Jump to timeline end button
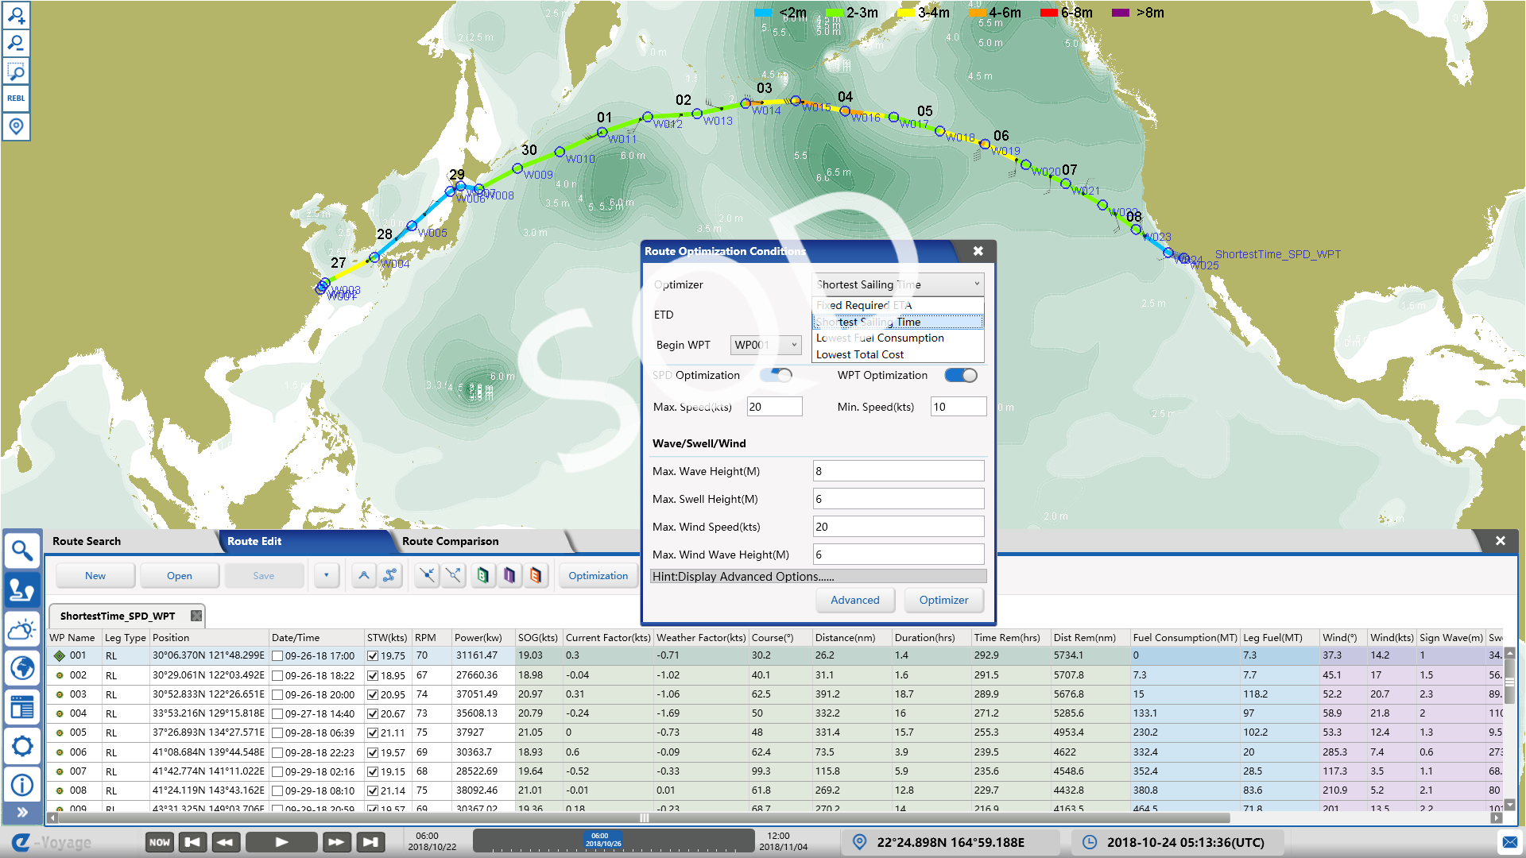1526x858 pixels. tap(370, 842)
